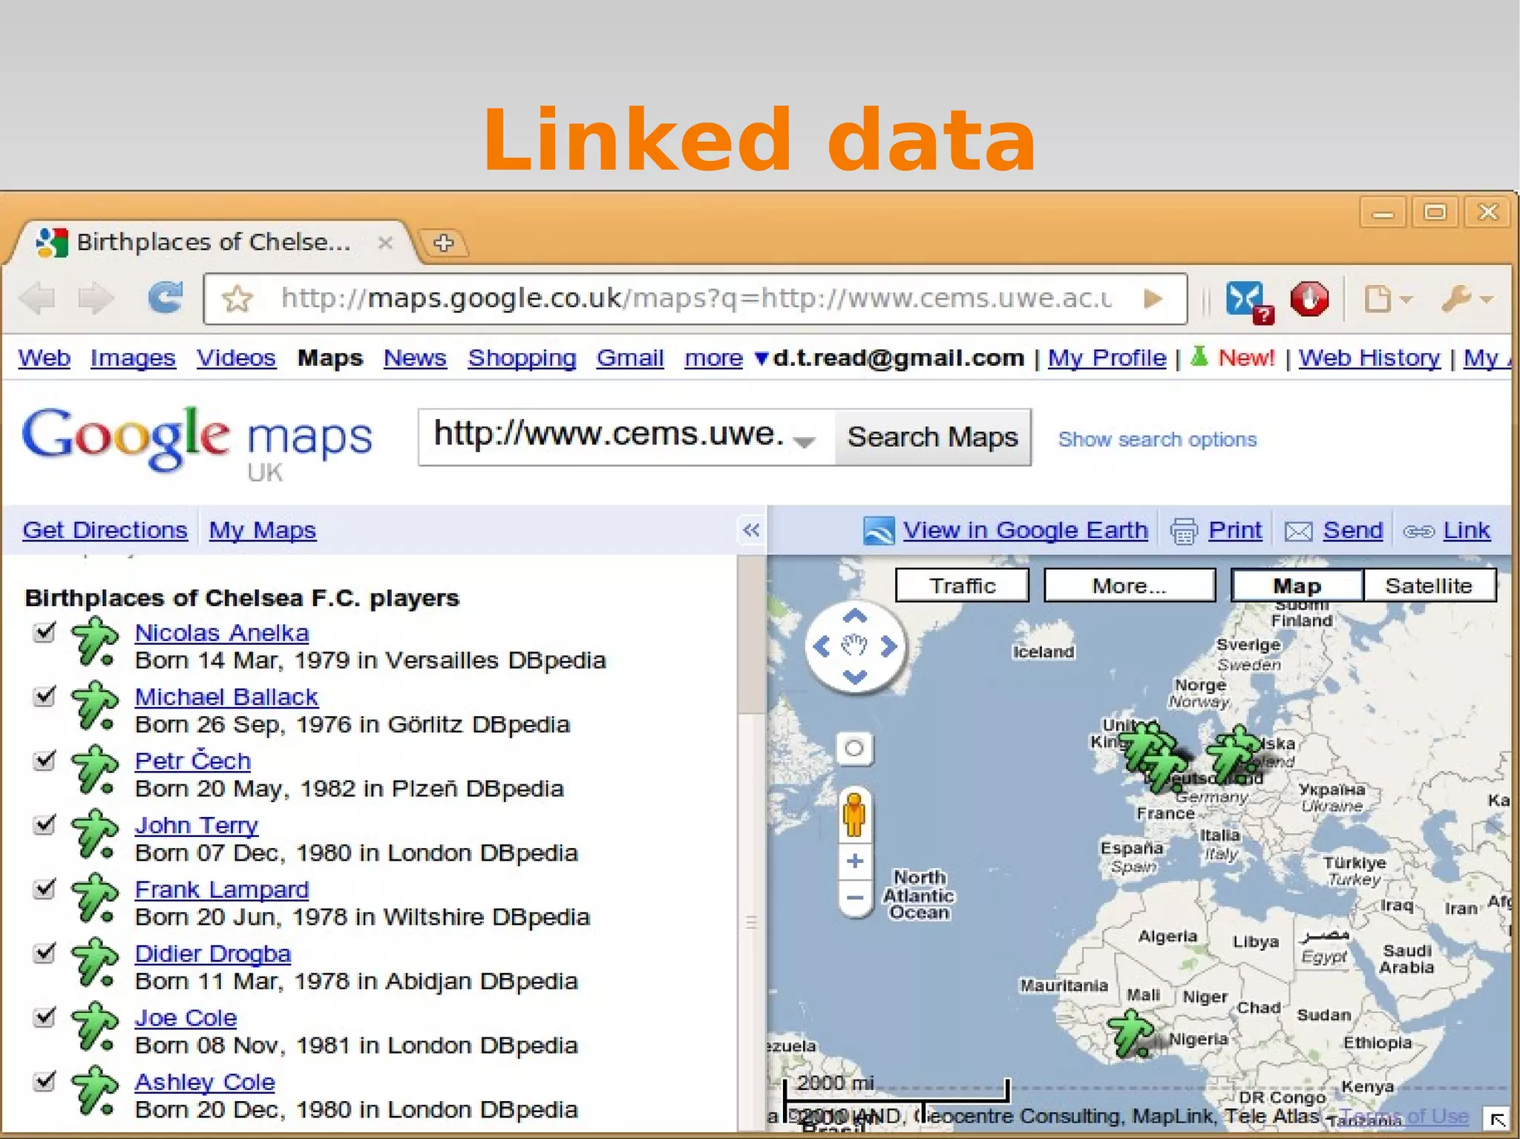Uncheck the Frank Lampard checkbox
The height and width of the screenshot is (1139, 1520).
45,888
